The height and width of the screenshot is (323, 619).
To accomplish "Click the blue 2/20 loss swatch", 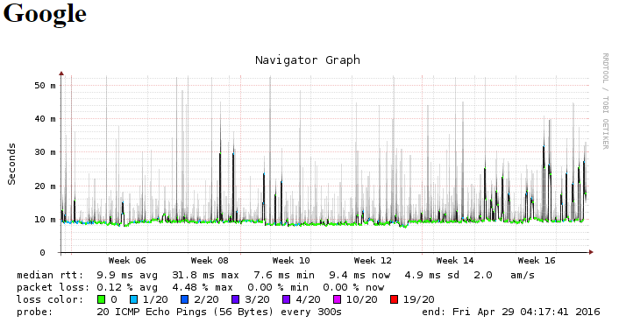I will coord(184,299).
